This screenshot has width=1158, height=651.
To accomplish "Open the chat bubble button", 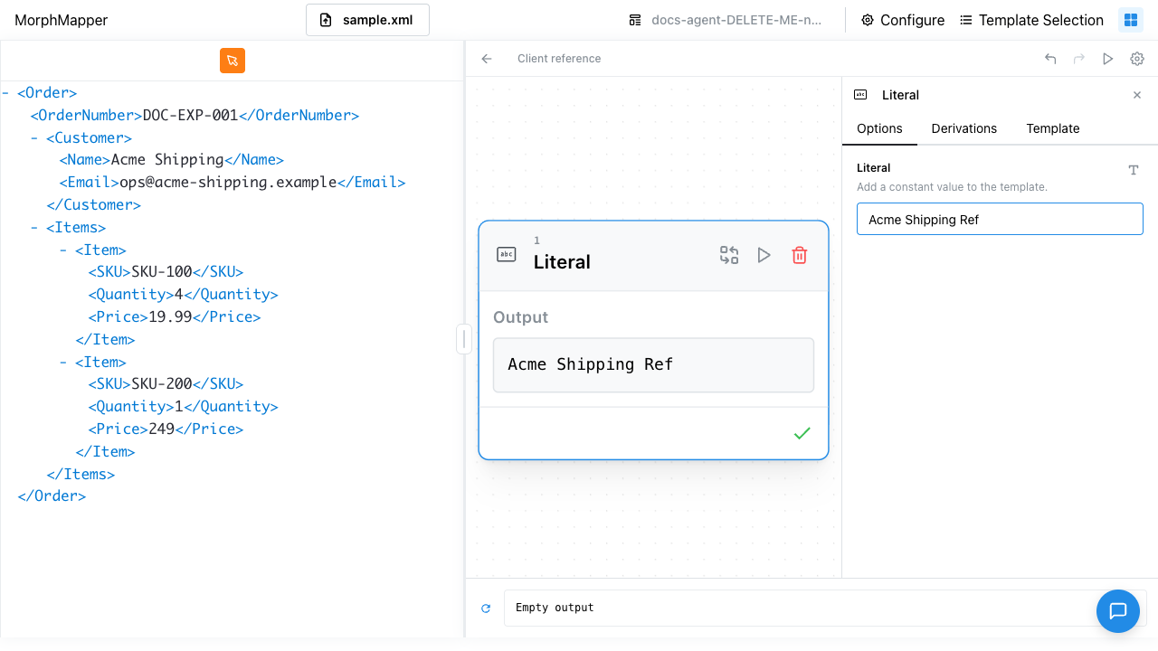I will coord(1118,611).
